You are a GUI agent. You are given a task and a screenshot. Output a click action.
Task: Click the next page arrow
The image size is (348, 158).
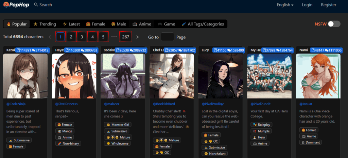click(x=137, y=37)
